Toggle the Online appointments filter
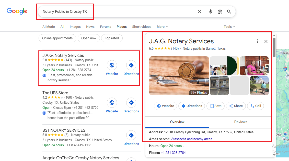 point(57,38)
